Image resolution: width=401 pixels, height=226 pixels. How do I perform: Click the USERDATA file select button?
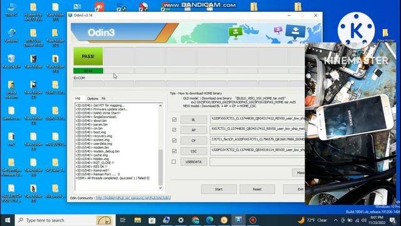(194, 162)
